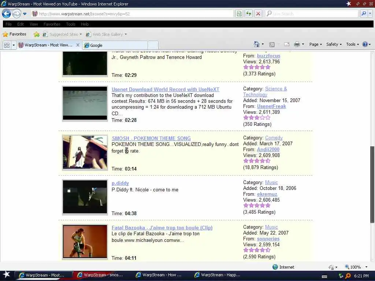Click star rating for SMOSH Pokemon video
375x281 pixels.
click(x=257, y=161)
